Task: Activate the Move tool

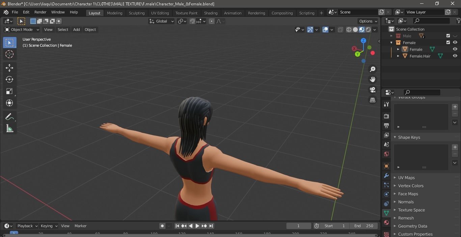Action: pyautogui.click(x=9, y=68)
